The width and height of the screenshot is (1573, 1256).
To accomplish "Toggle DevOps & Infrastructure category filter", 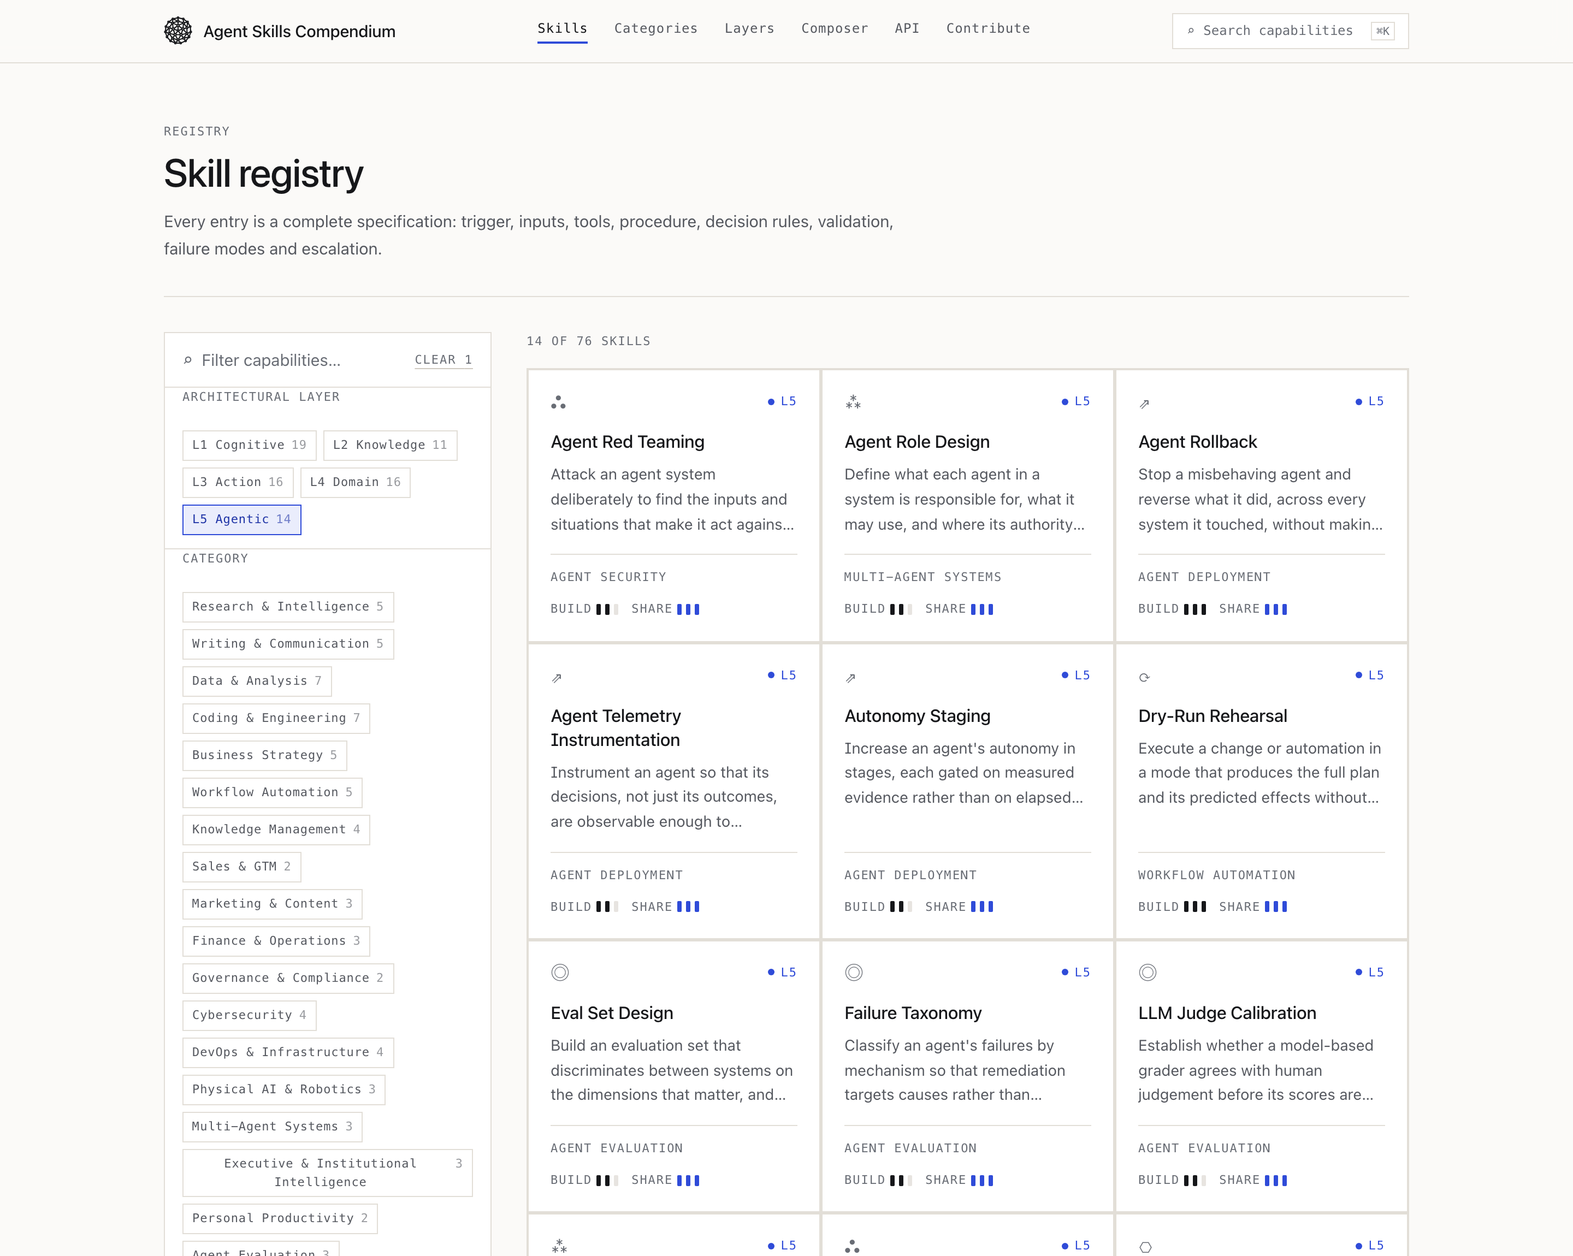I will click(288, 1052).
